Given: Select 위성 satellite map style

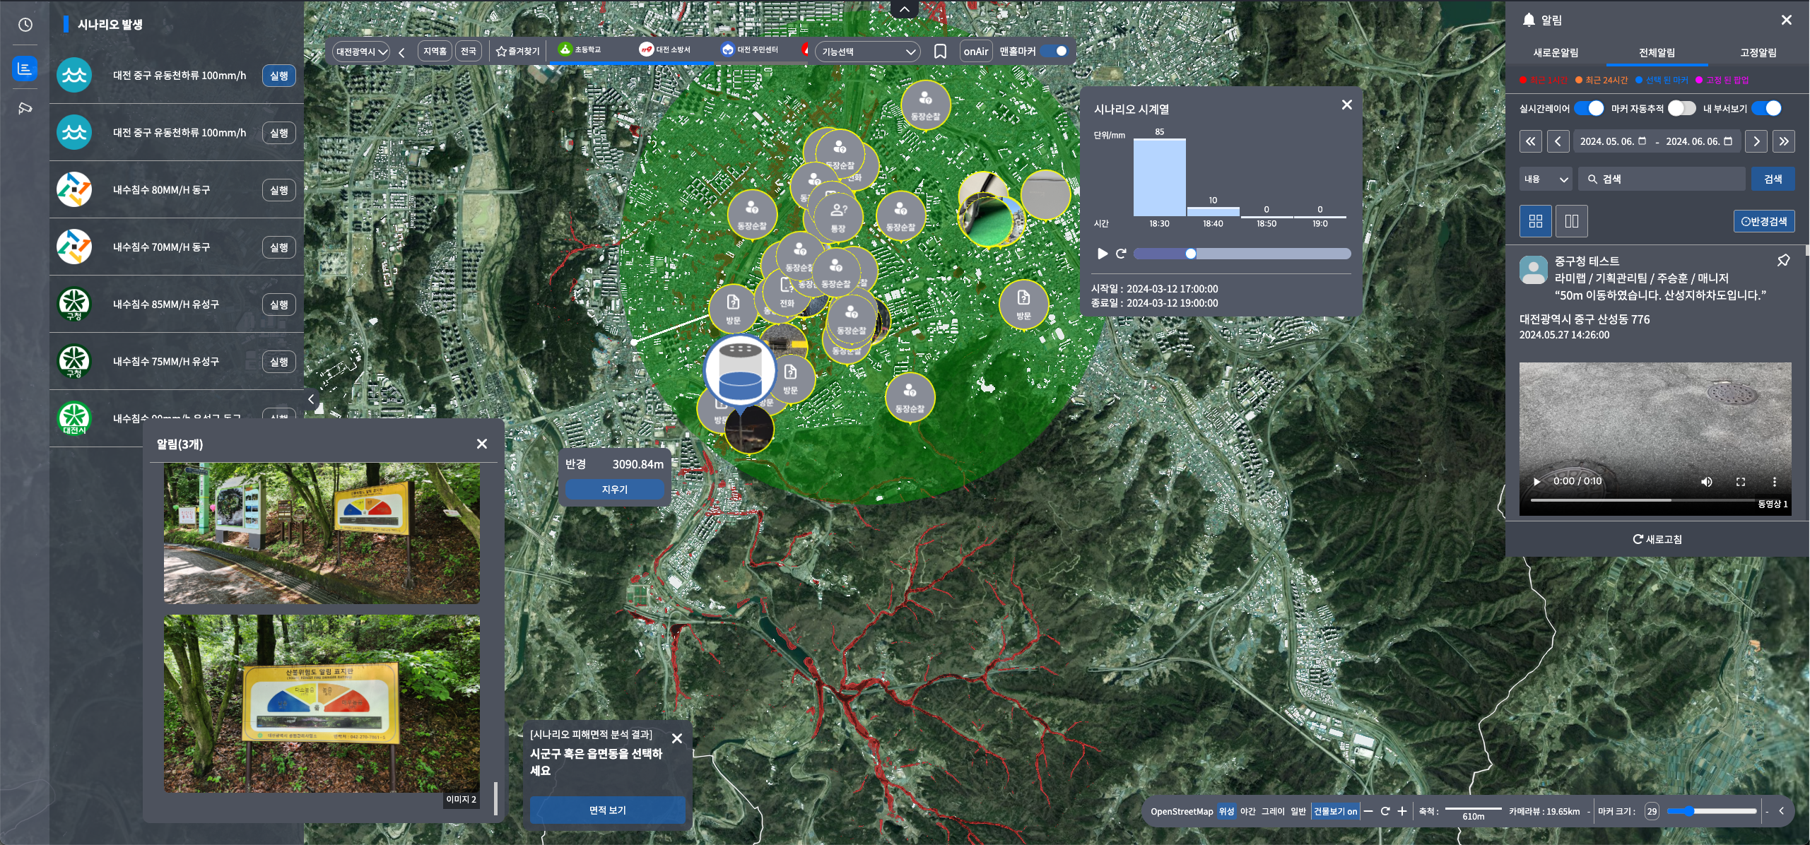Looking at the screenshot, I should click(1226, 811).
